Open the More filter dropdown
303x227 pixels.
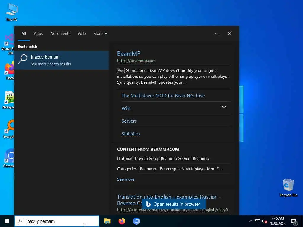click(100, 34)
